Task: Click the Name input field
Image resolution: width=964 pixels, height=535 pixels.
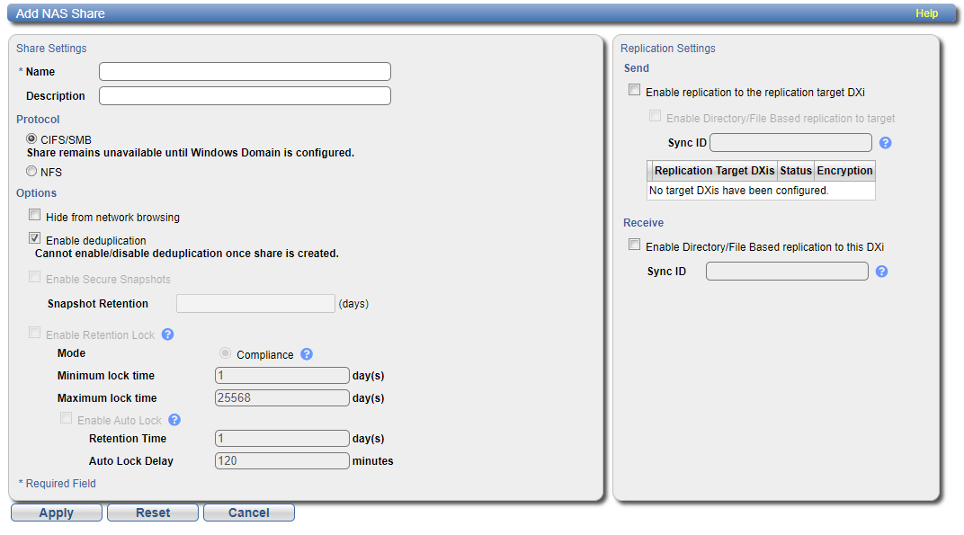Action: coord(245,72)
